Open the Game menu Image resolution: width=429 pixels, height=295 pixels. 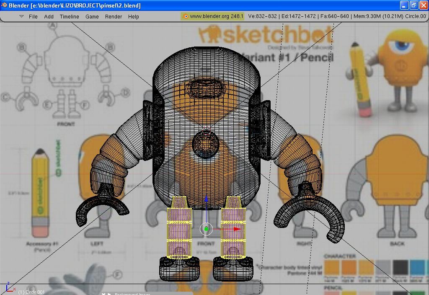click(x=92, y=17)
